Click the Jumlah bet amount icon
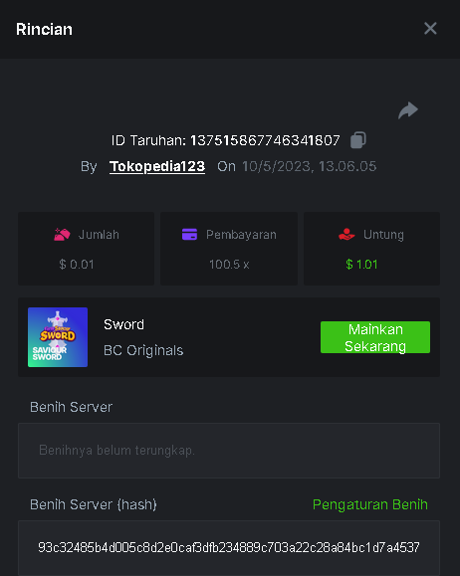This screenshot has width=460, height=576. click(x=62, y=235)
